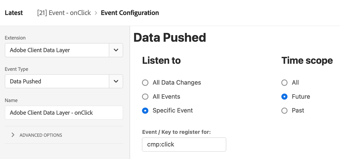
Task: Click the Event Configuration breadcrumb item
Action: click(130, 13)
